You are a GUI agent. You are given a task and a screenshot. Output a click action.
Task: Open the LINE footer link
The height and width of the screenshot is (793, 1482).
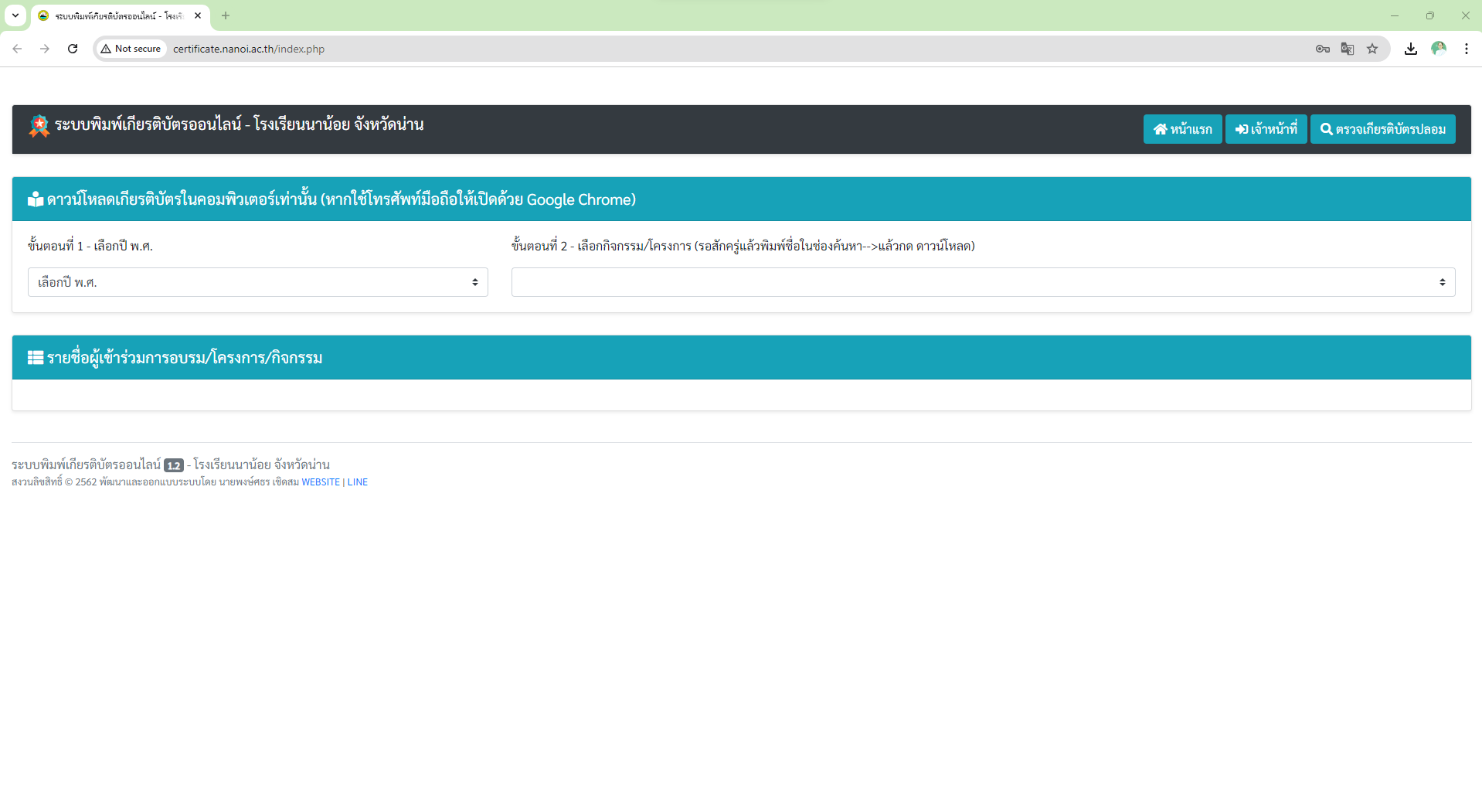[358, 482]
